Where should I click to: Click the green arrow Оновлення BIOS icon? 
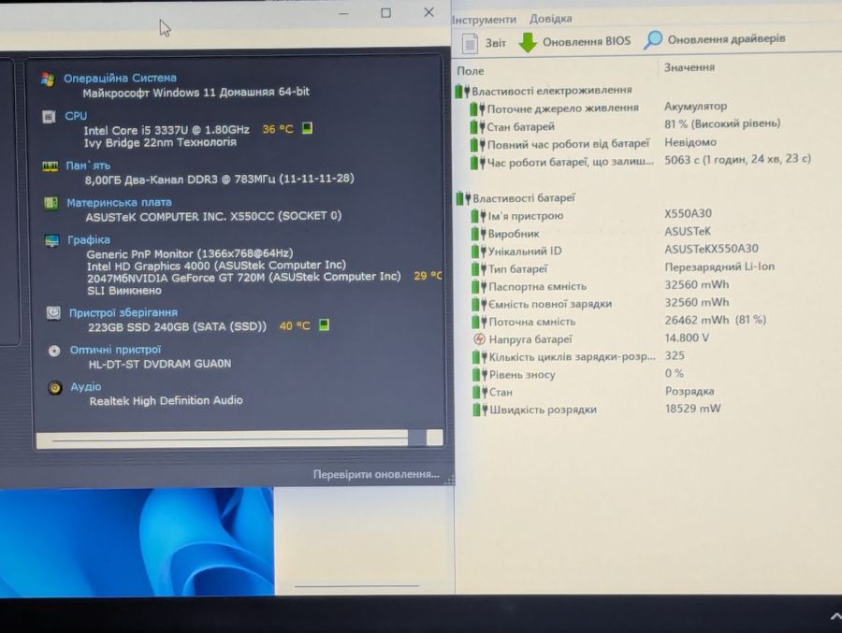click(528, 42)
